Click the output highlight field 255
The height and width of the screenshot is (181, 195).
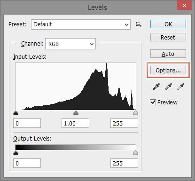click(124, 163)
